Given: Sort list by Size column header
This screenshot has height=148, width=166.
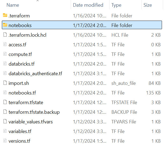Looking at the screenshot, I should click(148, 5).
